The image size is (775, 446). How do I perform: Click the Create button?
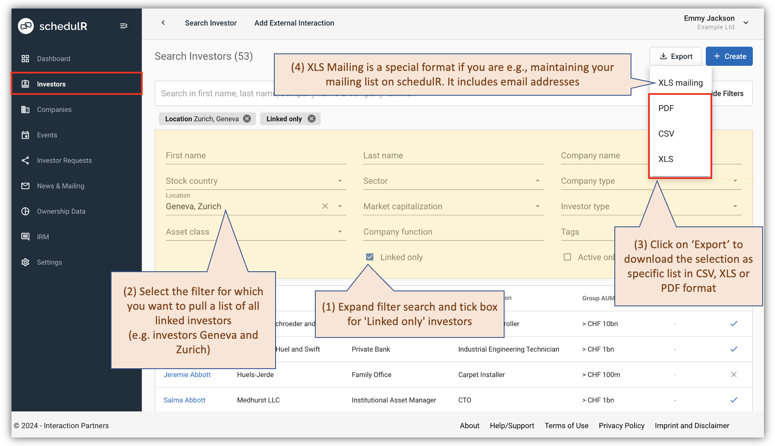[729, 56]
